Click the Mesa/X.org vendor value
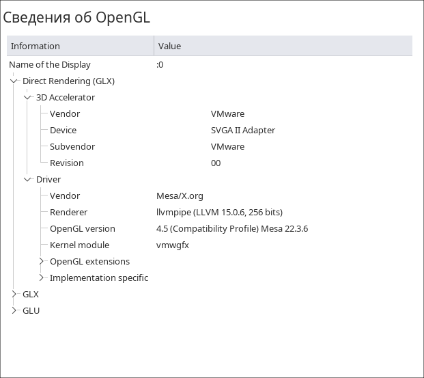 (180, 196)
